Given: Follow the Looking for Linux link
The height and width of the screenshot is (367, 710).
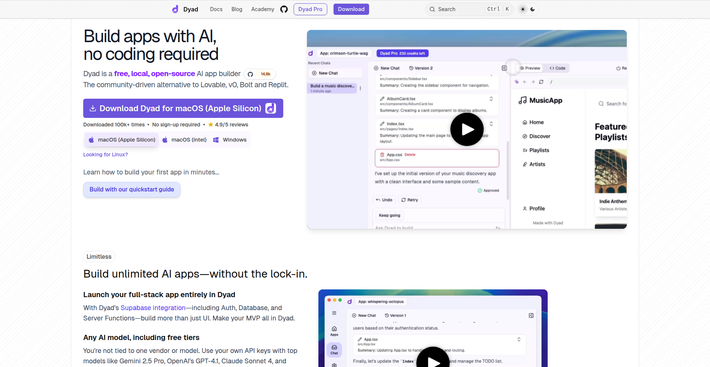Looking at the screenshot, I should click(105, 154).
